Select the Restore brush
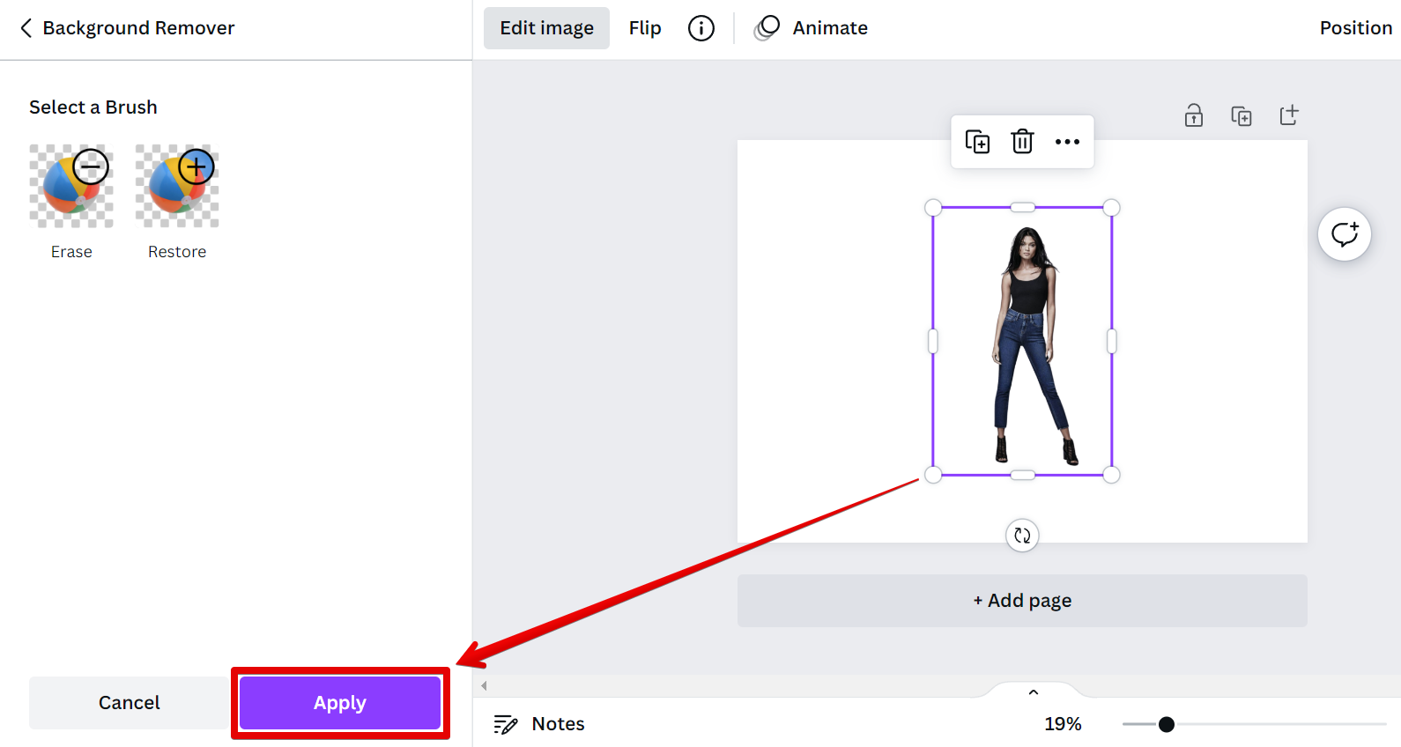The image size is (1401, 747). [177, 187]
